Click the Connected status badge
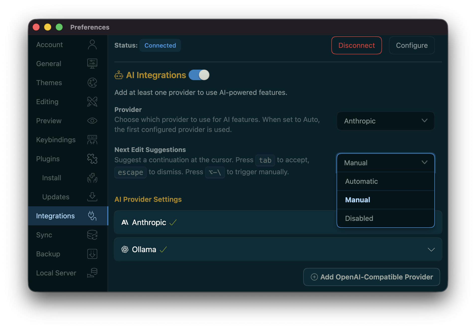The height and width of the screenshot is (329, 476). 160,45
